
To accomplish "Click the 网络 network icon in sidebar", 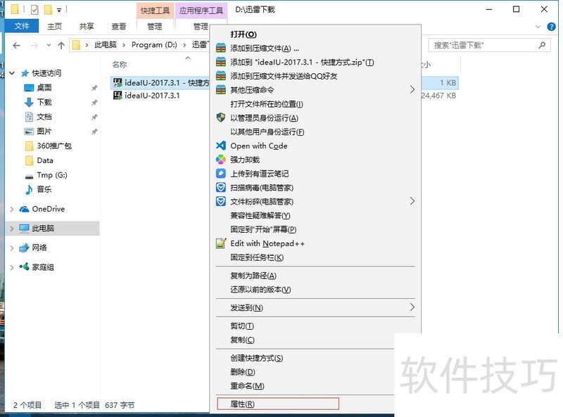I will click(x=24, y=248).
